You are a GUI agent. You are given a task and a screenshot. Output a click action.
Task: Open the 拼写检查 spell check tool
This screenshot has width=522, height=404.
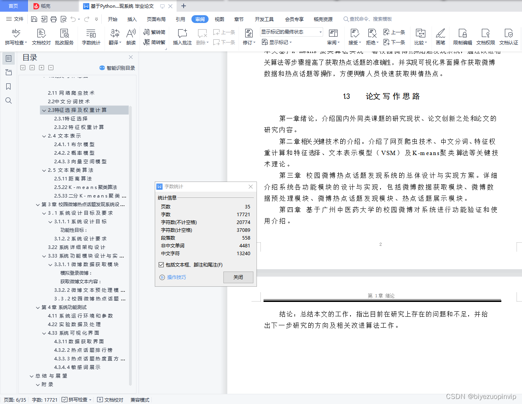(15, 37)
